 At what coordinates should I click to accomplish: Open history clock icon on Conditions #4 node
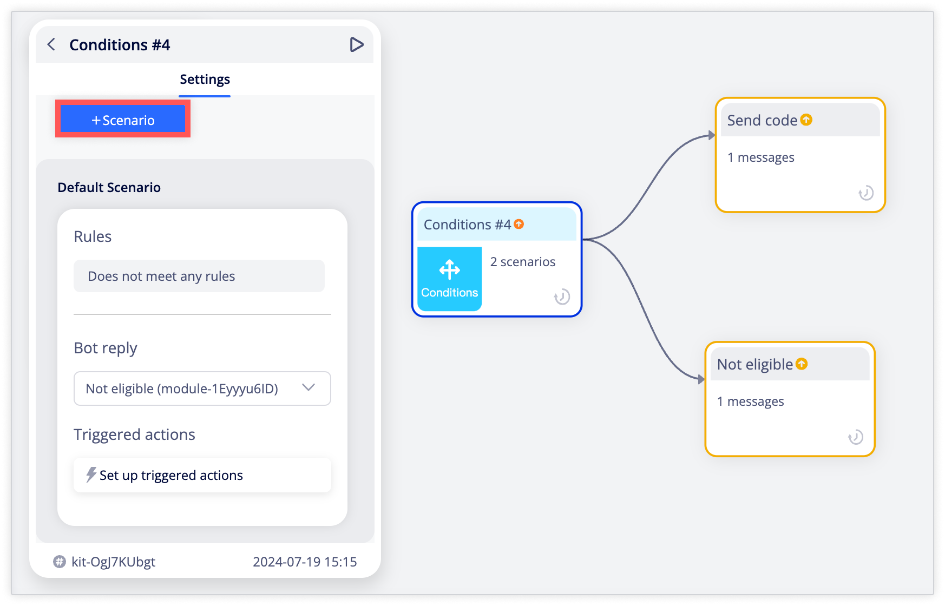click(x=562, y=297)
